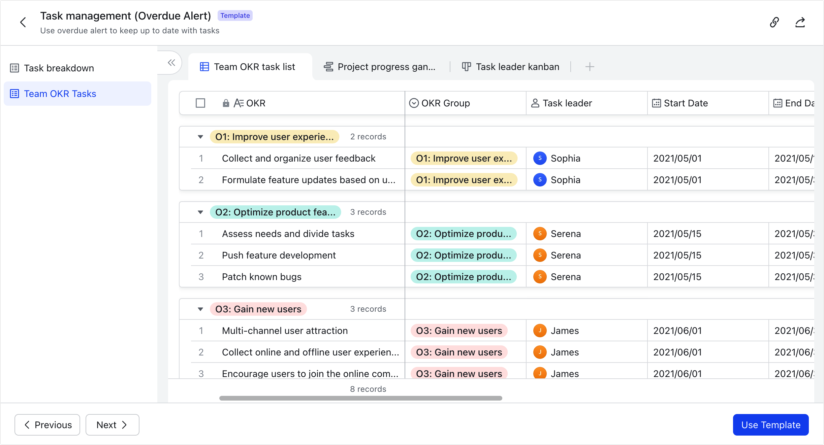Click the back arrow icon

23,23
